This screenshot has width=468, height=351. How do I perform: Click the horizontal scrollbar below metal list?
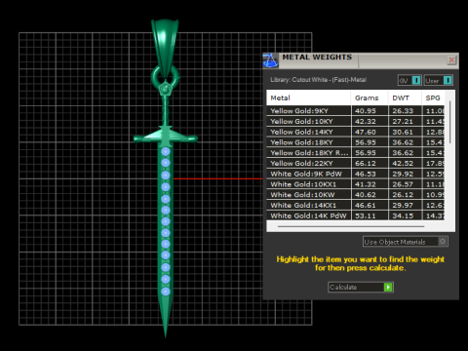click(x=351, y=226)
